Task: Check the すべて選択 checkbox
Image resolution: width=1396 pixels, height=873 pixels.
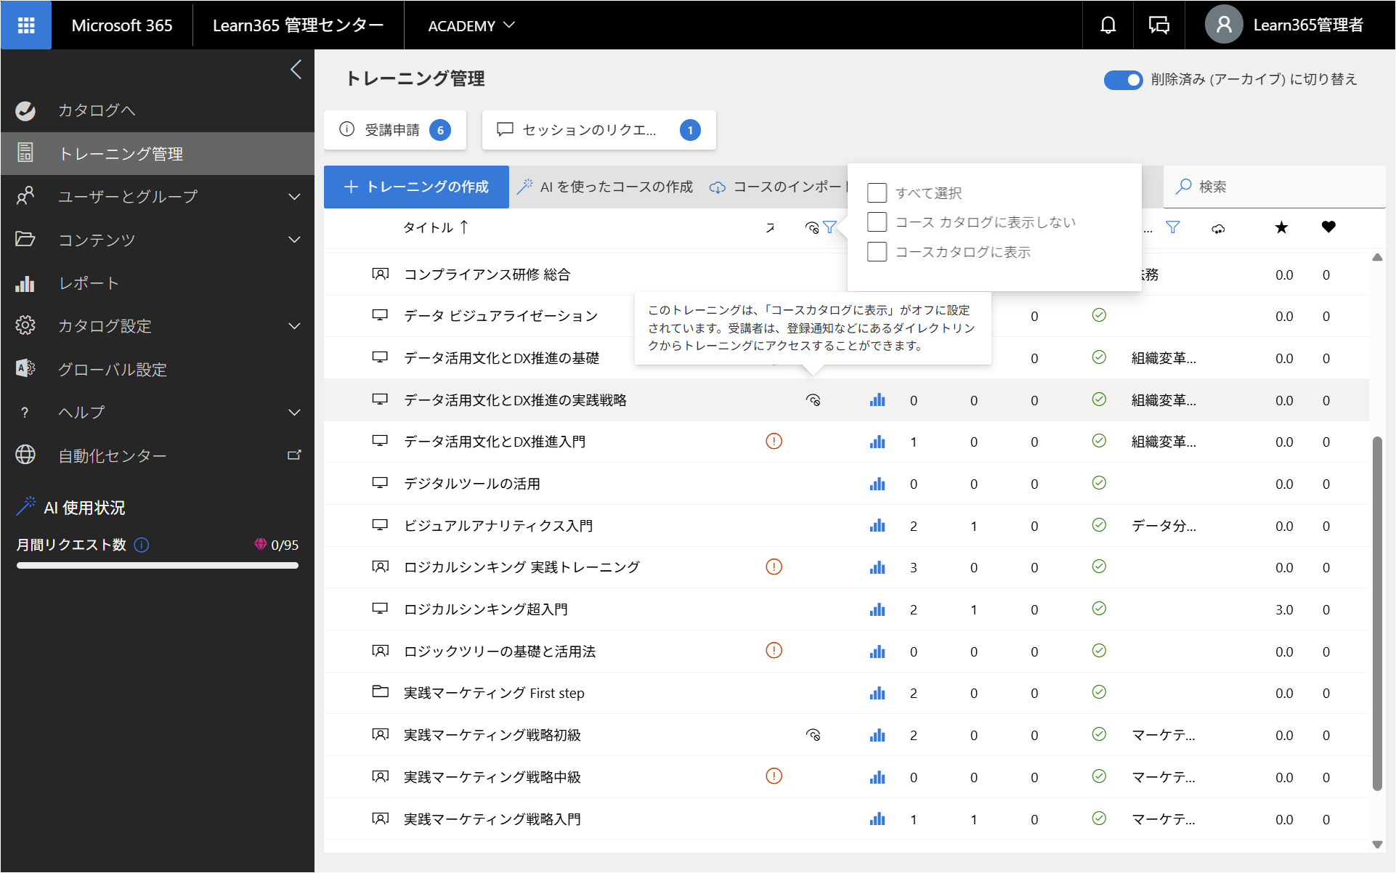Action: pos(877,192)
